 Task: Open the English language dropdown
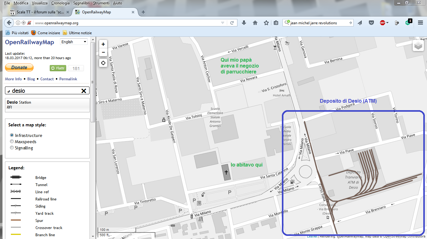click(74, 42)
